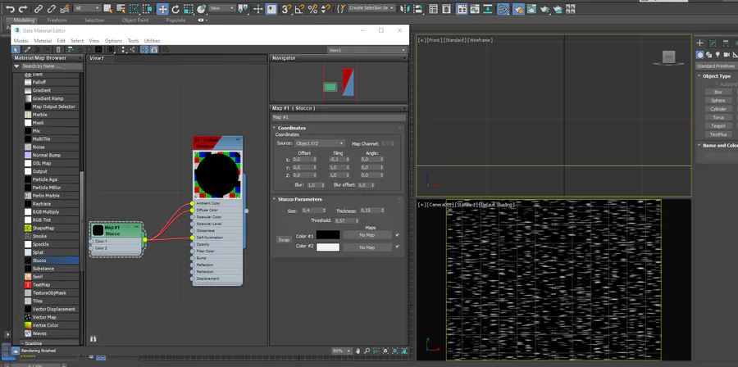Click the Geometry sphere icon in Create panel
This screenshot has width=738, height=367.
pos(699,55)
